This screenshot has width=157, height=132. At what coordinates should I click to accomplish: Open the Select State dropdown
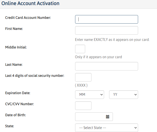point(107,128)
